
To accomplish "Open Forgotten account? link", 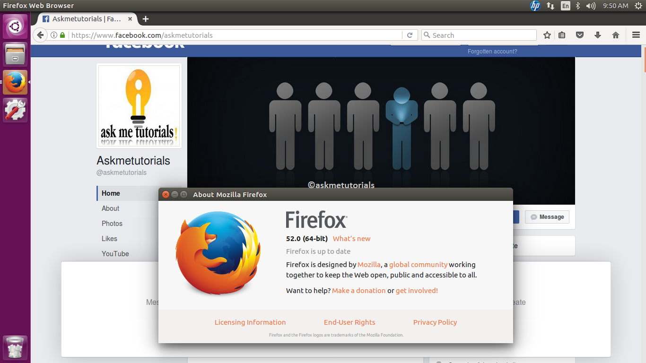I will pyautogui.click(x=492, y=52).
